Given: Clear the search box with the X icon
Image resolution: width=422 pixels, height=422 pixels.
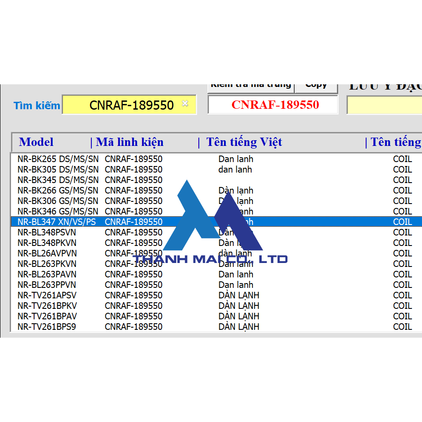Looking at the screenshot, I should [x=185, y=104].
